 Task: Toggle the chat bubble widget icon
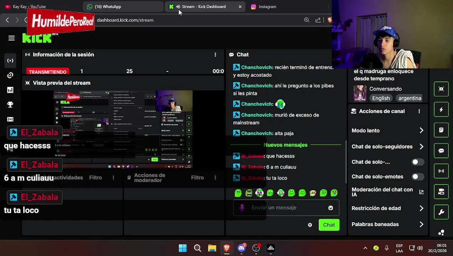click(441, 151)
